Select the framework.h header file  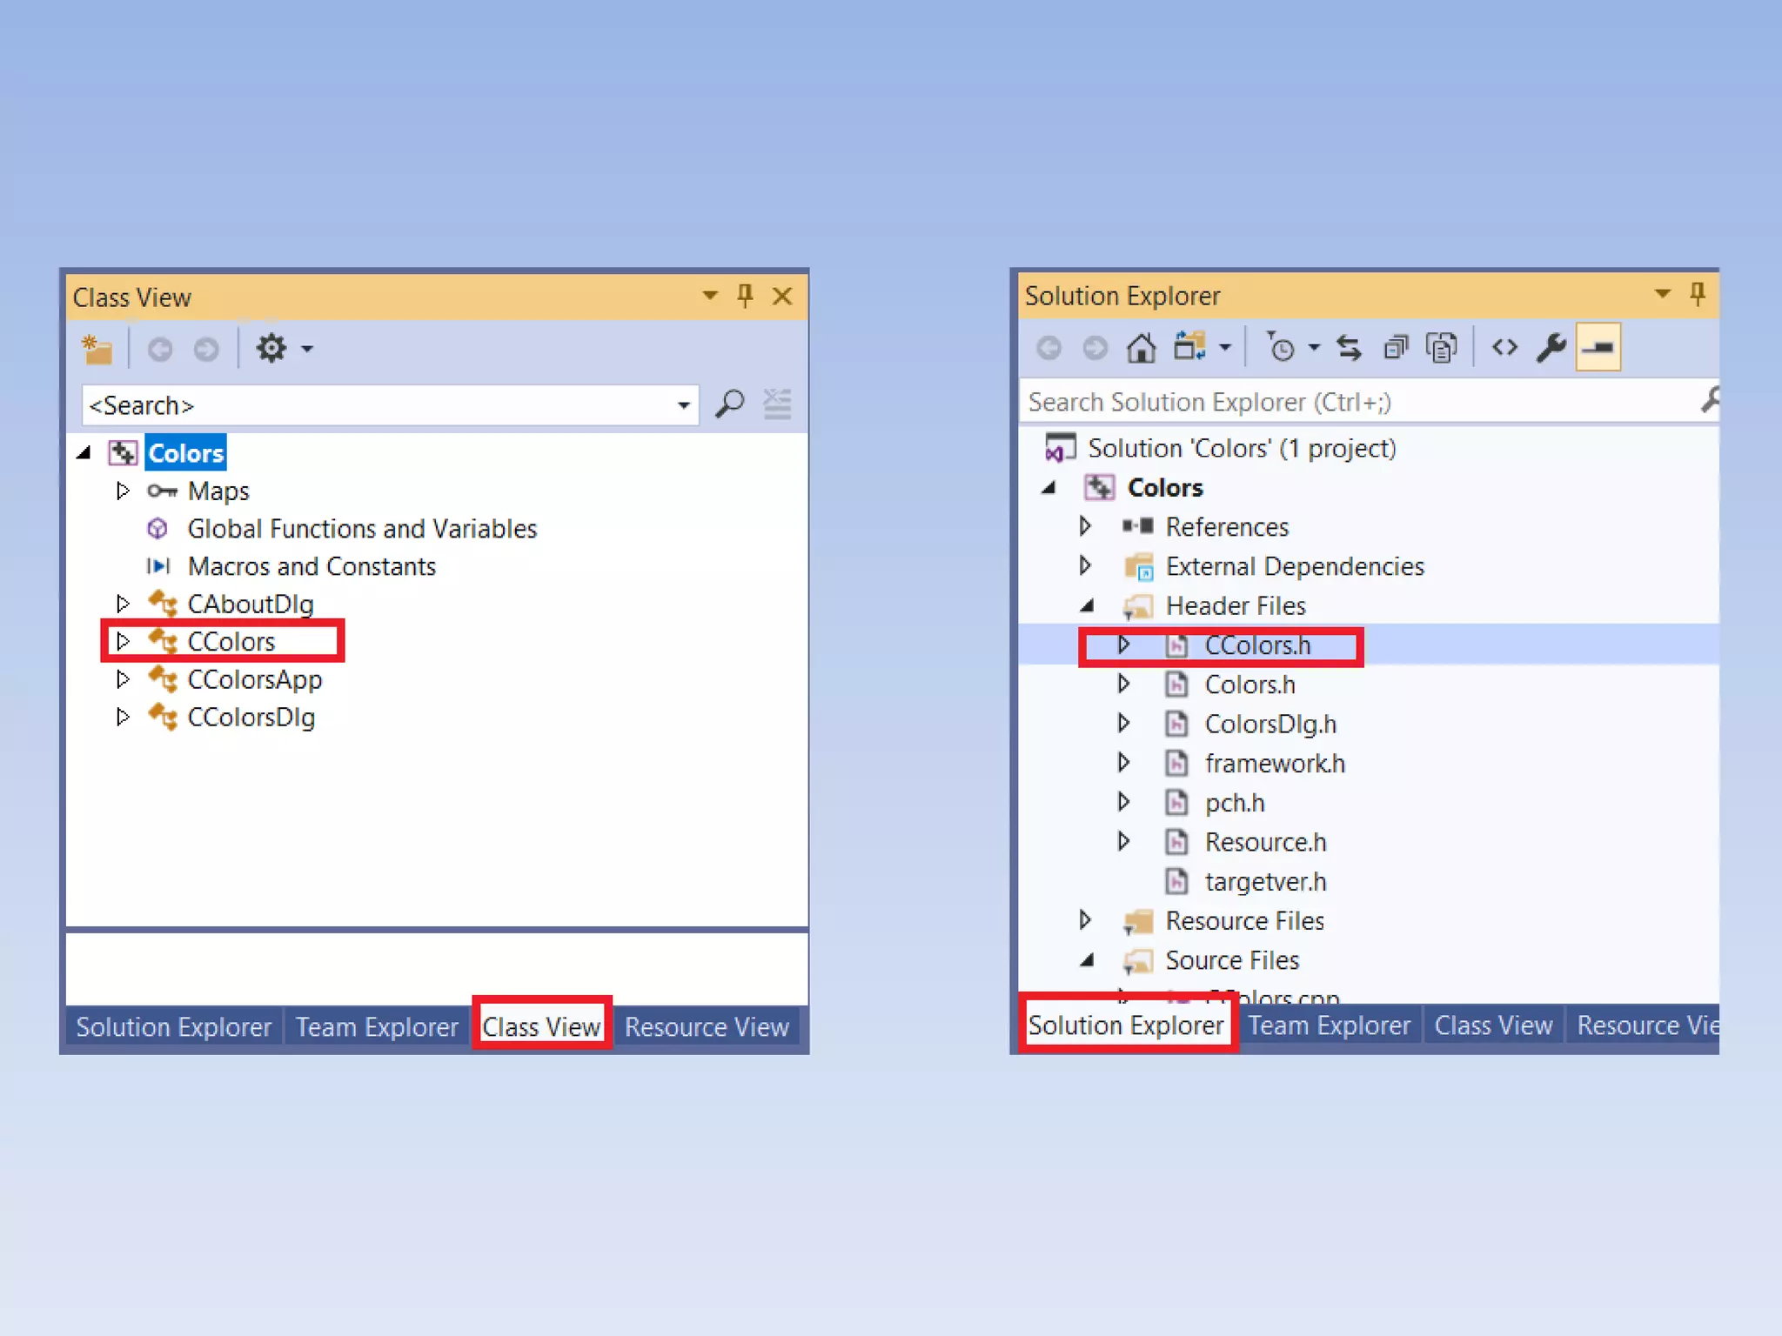pyautogui.click(x=1274, y=764)
